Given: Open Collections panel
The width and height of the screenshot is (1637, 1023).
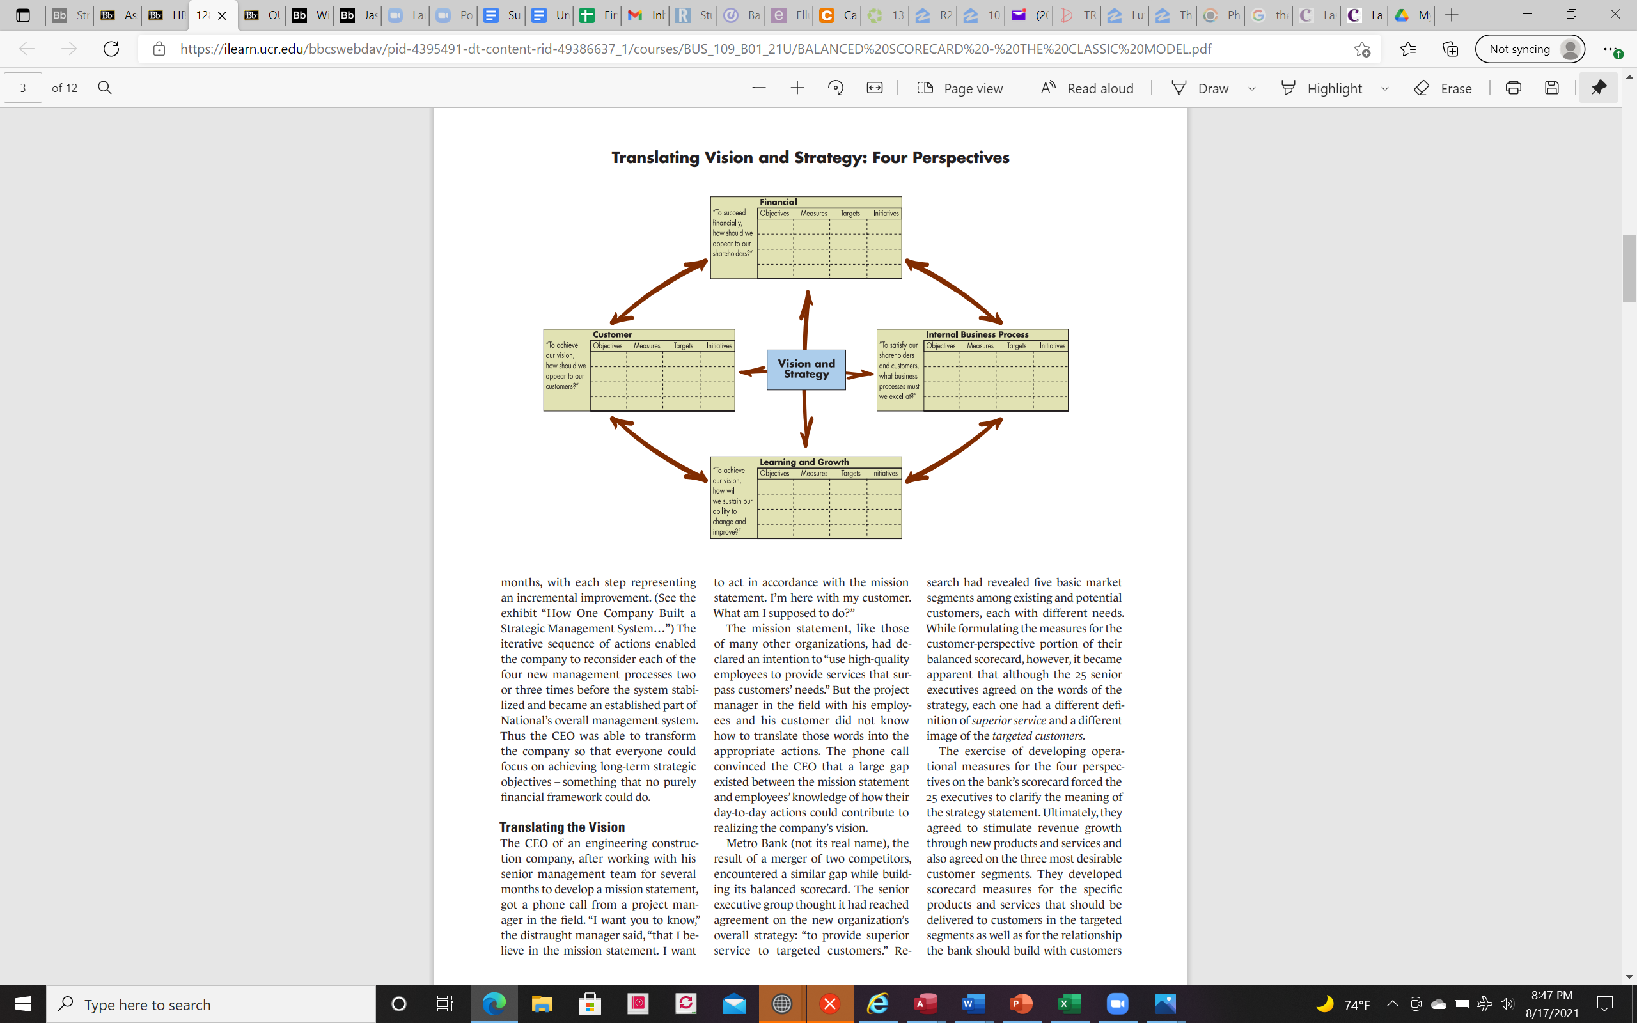Looking at the screenshot, I should (x=1450, y=49).
